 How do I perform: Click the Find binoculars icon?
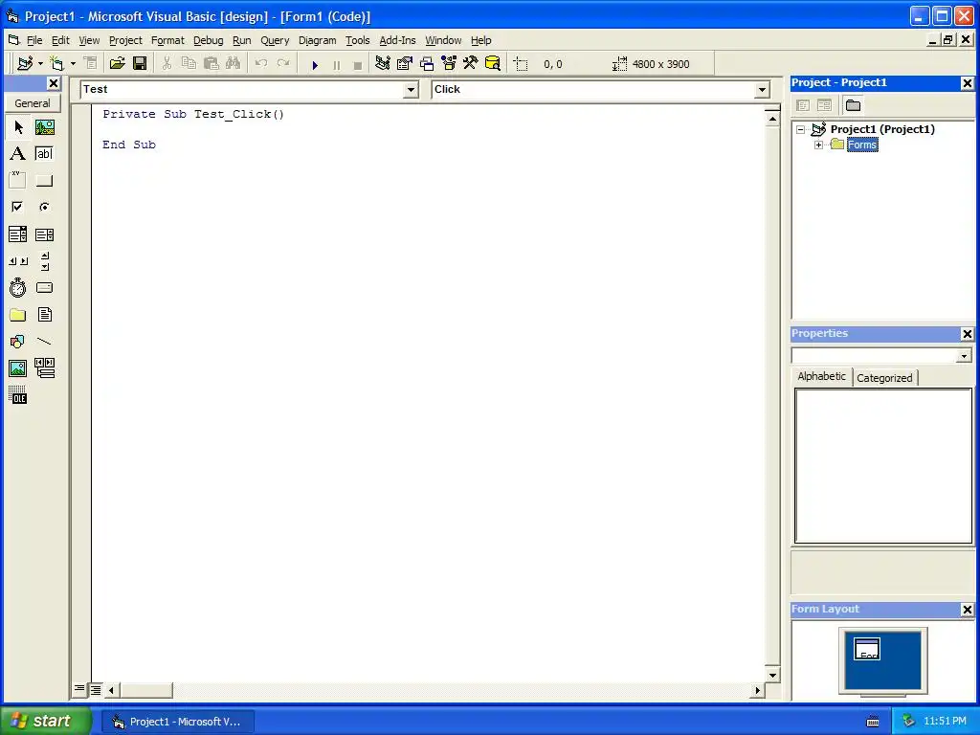click(x=234, y=64)
